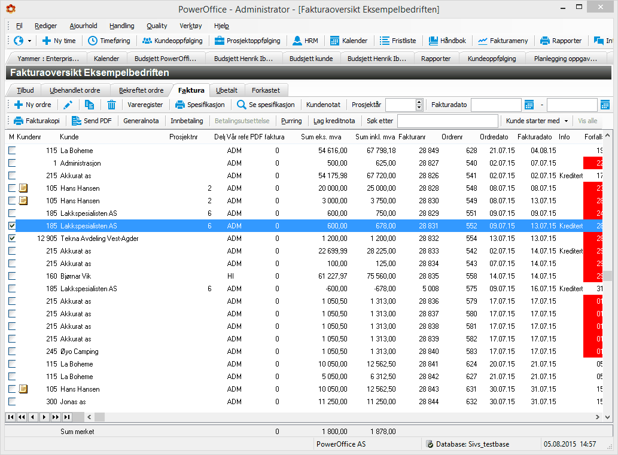Open Kundeoppfølging from the toolbar
The height and width of the screenshot is (455, 618).
[x=172, y=41]
